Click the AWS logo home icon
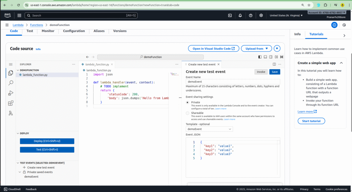The height and width of the screenshot is (192, 352). (x=8, y=15)
